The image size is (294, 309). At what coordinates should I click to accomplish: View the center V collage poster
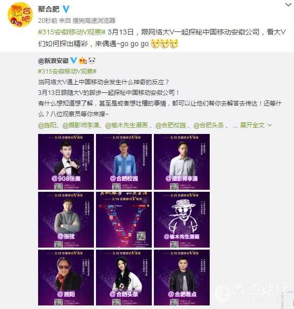pyautogui.click(x=124, y=220)
